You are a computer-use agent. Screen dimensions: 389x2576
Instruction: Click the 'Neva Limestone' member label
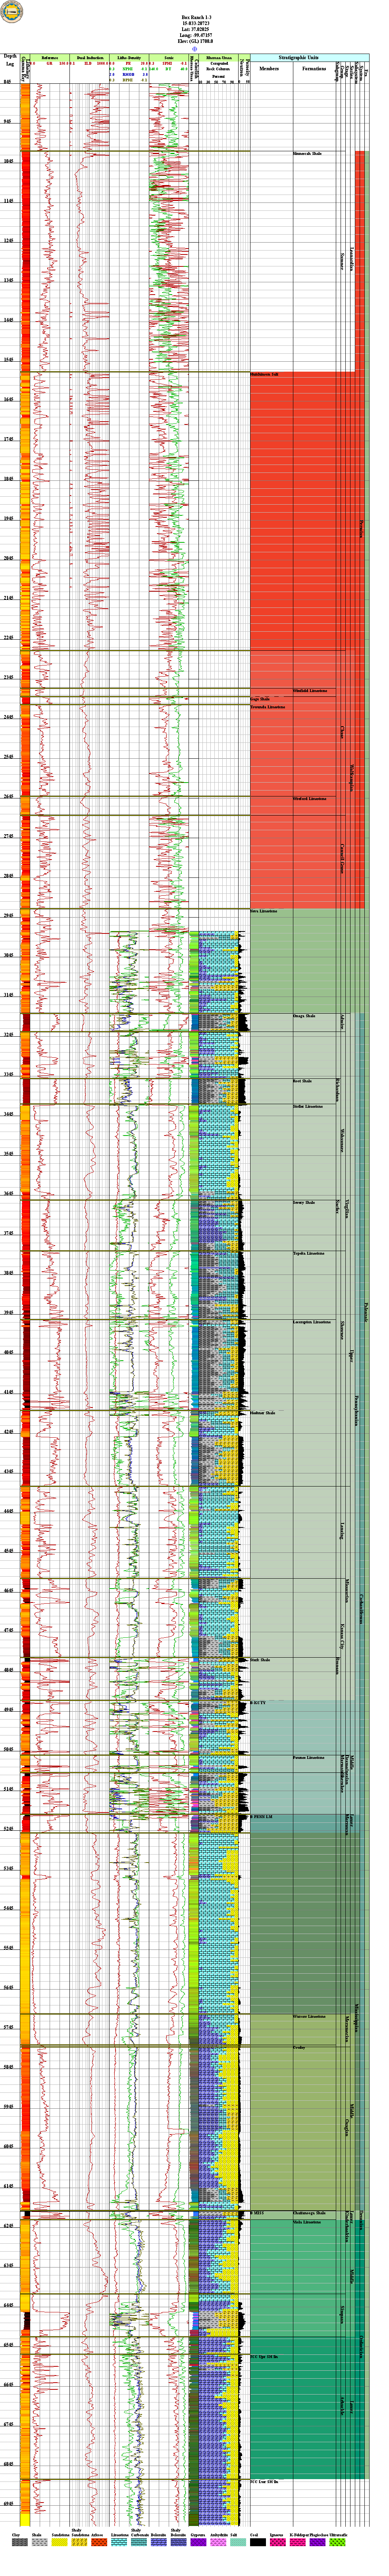(264, 911)
